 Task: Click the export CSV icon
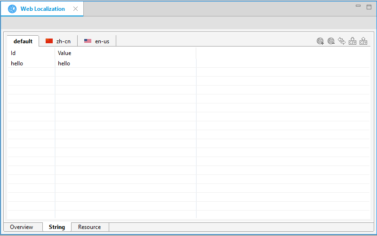click(363, 41)
